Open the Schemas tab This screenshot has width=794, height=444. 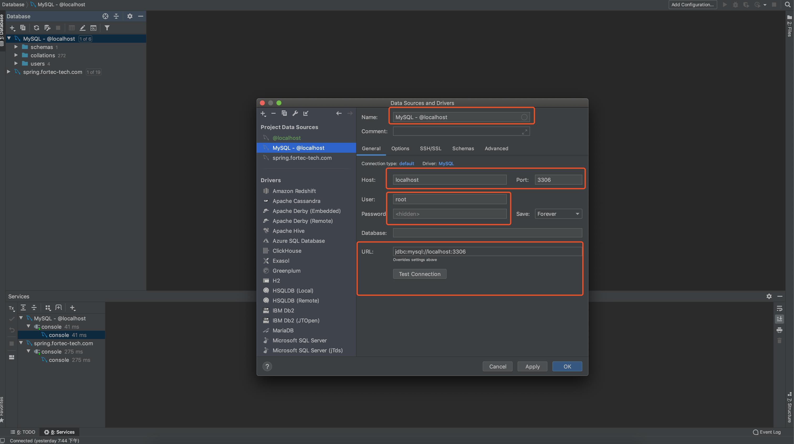[x=463, y=148]
